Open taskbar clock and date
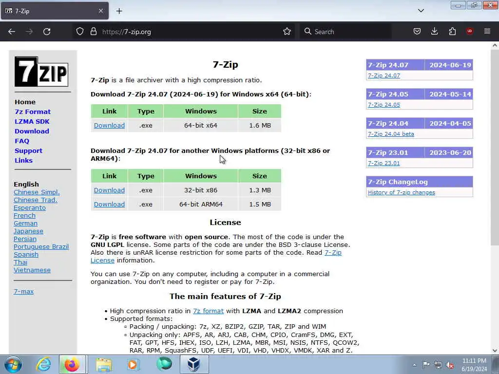Screen dimensions: 499x374 (x=474, y=365)
